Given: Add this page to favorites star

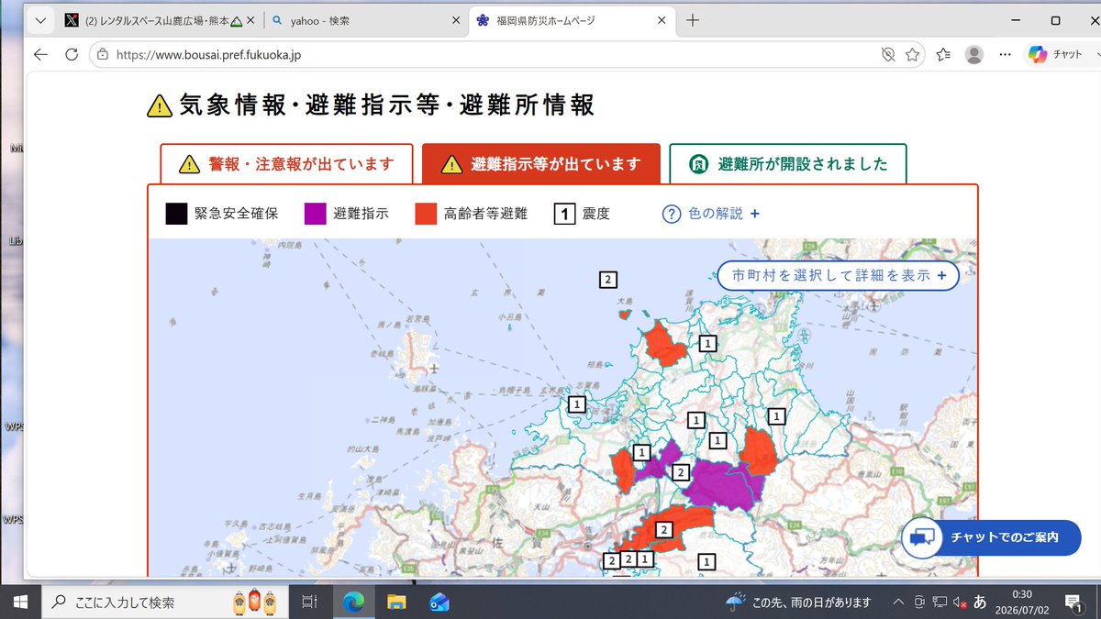Looking at the screenshot, I should click(912, 55).
